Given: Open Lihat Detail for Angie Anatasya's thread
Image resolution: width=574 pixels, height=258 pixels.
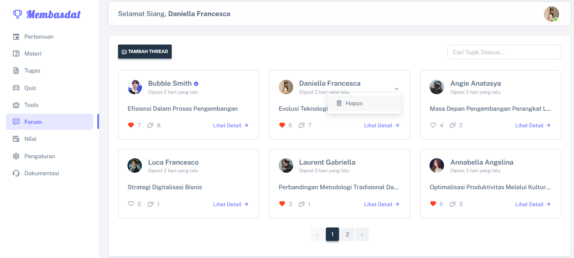Looking at the screenshot, I should click(x=533, y=125).
